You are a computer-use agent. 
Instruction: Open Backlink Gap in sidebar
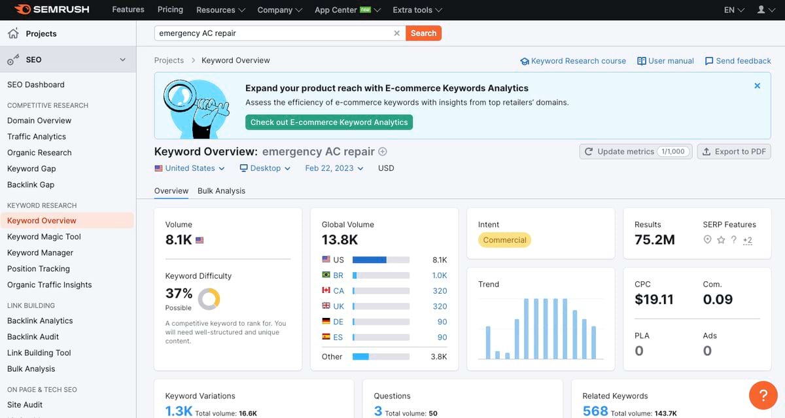(x=31, y=184)
